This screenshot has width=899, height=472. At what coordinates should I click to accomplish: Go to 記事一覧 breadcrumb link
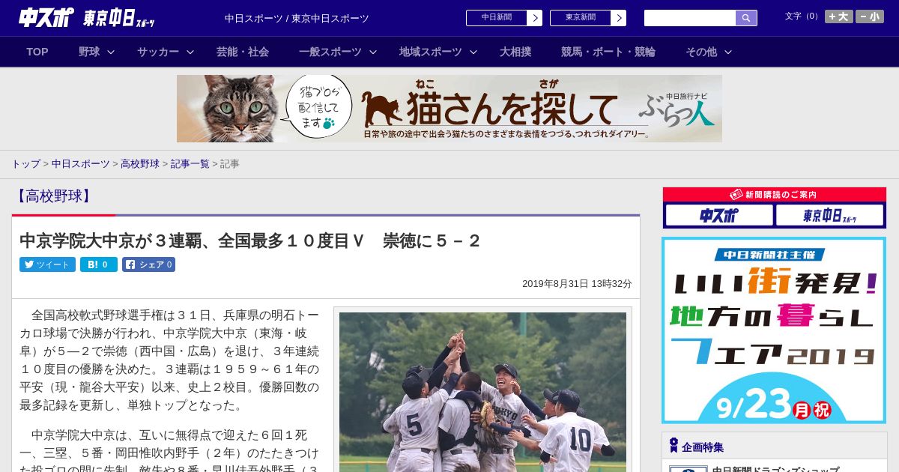(x=190, y=164)
